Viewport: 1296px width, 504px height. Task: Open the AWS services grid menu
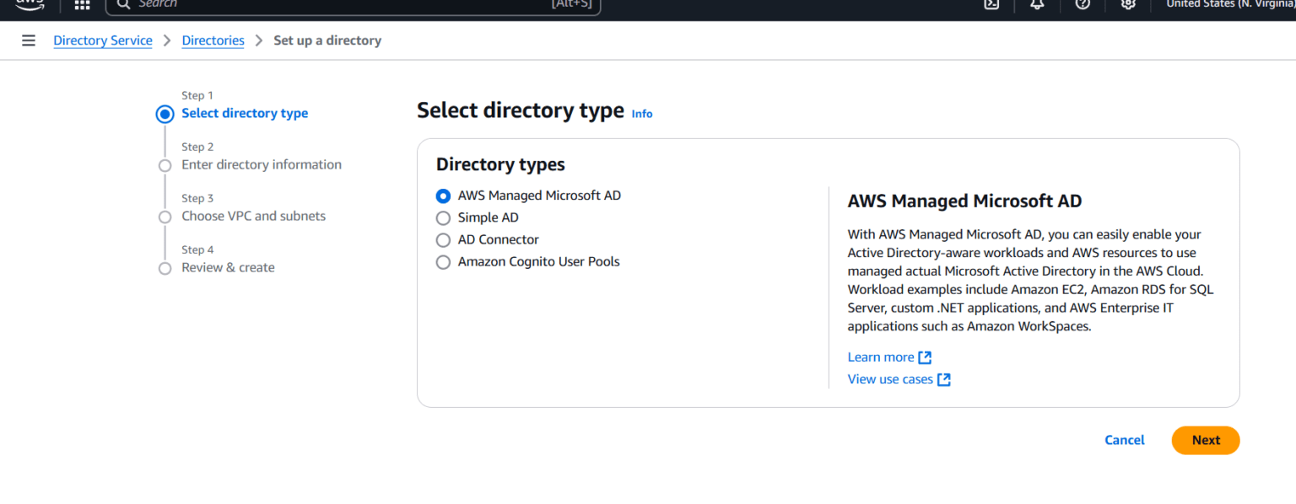tap(82, 4)
